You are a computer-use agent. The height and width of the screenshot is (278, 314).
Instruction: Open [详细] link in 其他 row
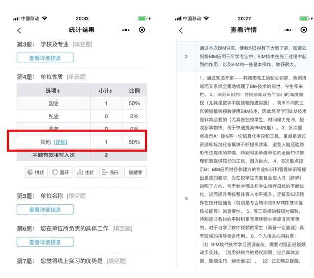coord(60,142)
